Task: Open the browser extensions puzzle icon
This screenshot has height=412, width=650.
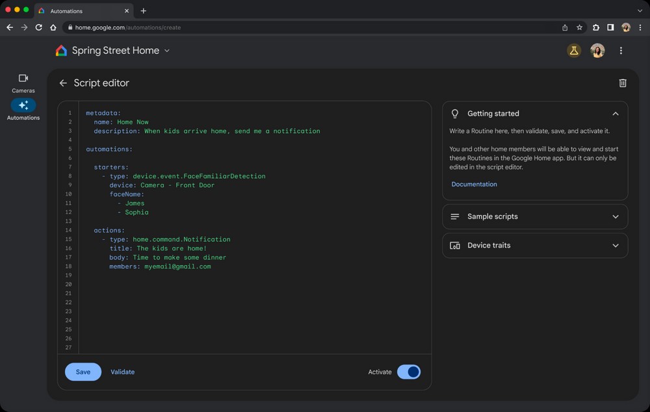Action: [x=595, y=27]
